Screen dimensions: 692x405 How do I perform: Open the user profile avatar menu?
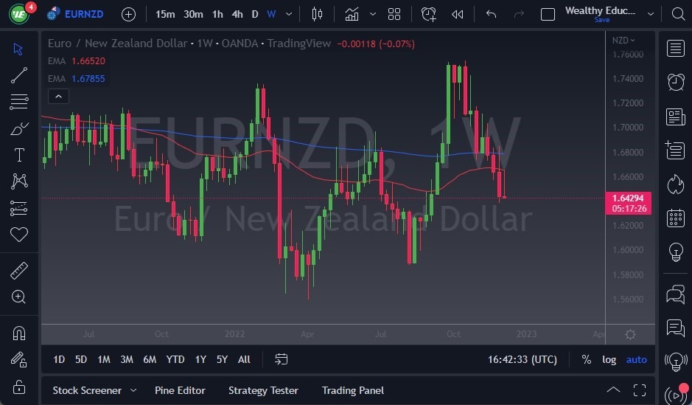pyautogui.click(x=19, y=13)
